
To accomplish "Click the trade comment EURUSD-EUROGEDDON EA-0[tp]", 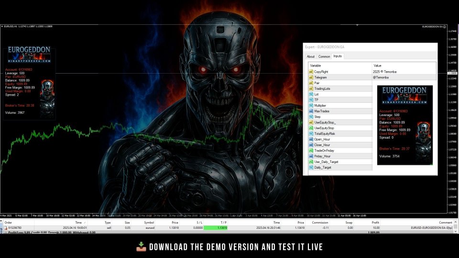I will [x=431, y=227].
